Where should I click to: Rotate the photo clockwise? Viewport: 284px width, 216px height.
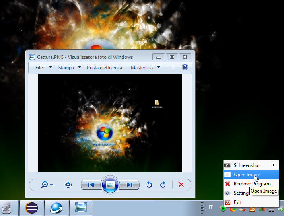[163, 185]
